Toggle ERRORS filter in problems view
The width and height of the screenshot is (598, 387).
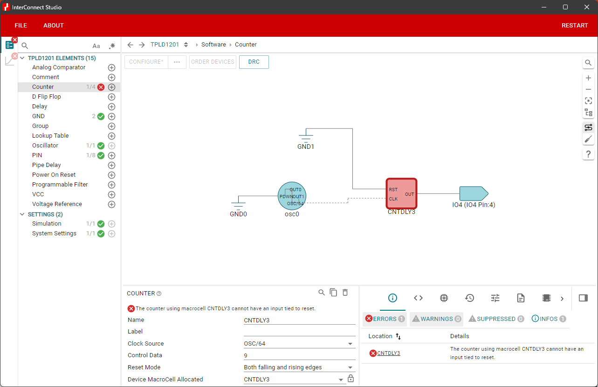click(385, 319)
